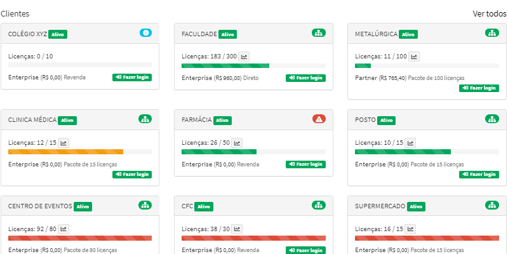Viewport: 508px width, 254px height.
Task: Click CLINICA MÉDICA orange license progress bar
Action: pyautogui.click(x=80, y=152)
